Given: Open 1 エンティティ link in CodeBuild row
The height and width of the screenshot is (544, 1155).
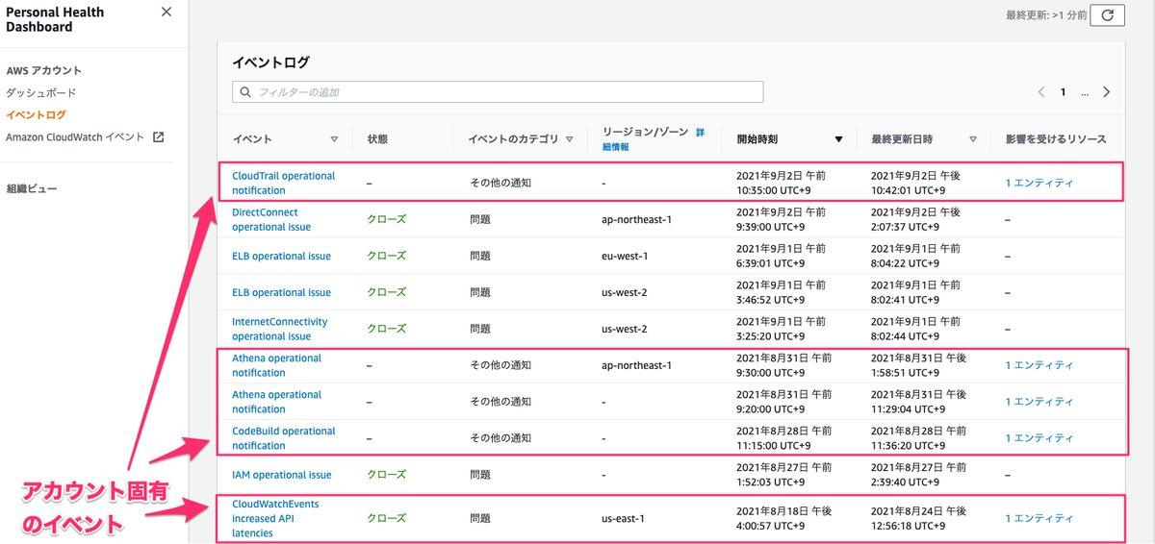Looking at the screenshot, I should tap(1039, 438).
